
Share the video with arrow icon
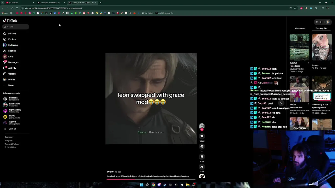click(202, 167)
